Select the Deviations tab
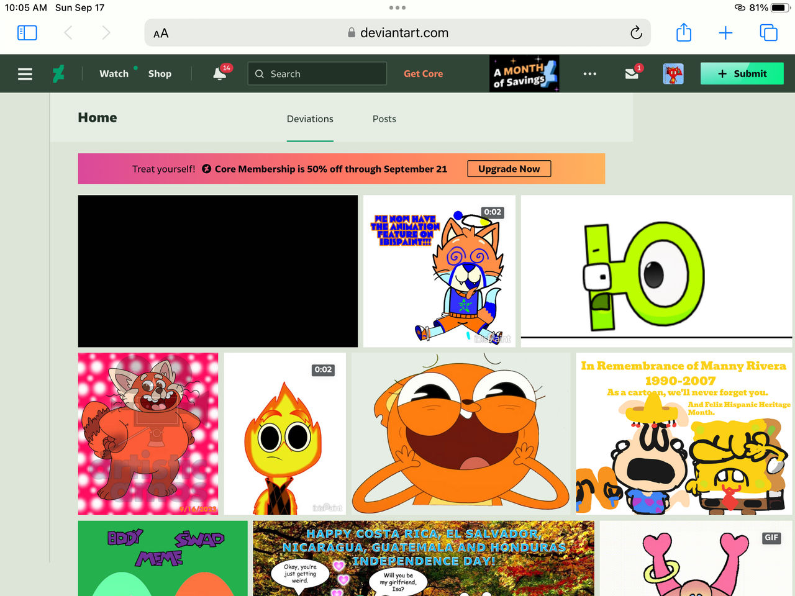795x596 pixels. click(x=310, y=119)
